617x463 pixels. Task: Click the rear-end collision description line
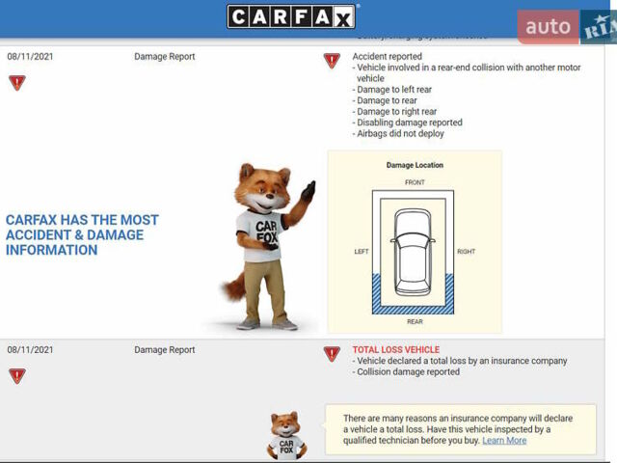(467, 73)
